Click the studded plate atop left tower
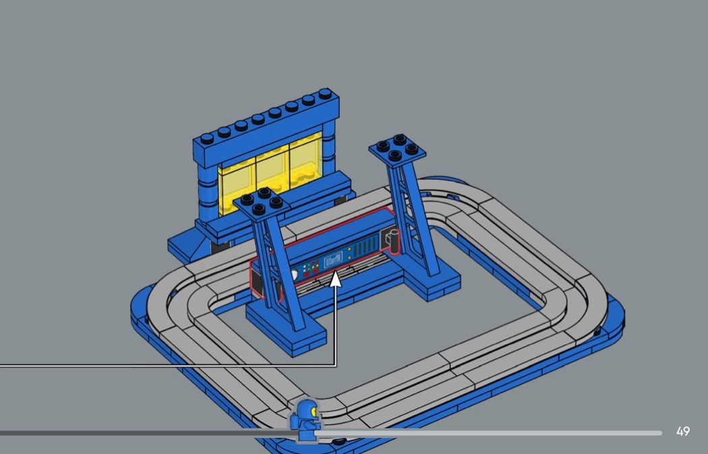 pyautogui.click(x=262, y=202)
